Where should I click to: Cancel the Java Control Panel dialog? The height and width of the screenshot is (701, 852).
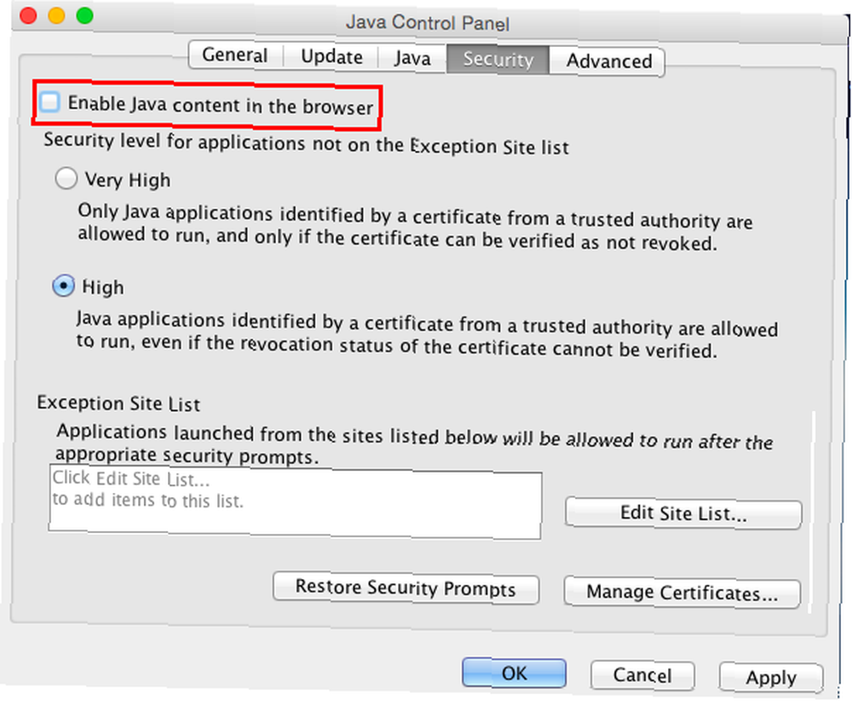click(x=642, y=675)
